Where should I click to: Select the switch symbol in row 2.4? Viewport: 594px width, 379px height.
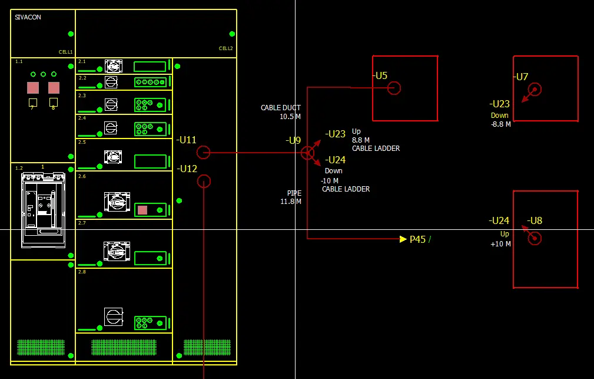click(x=111, y=127)
